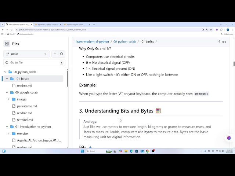Select the 00_python_colab folder name
The width and height of the screenshot is (235, 176).
[25, 72]
